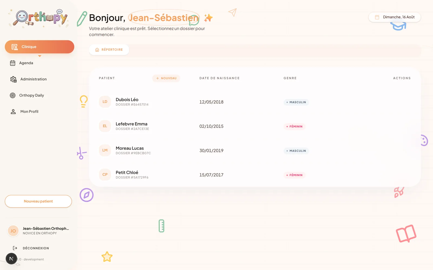
Task: Click the calendar icon in date badge
Action: [377, 17]
